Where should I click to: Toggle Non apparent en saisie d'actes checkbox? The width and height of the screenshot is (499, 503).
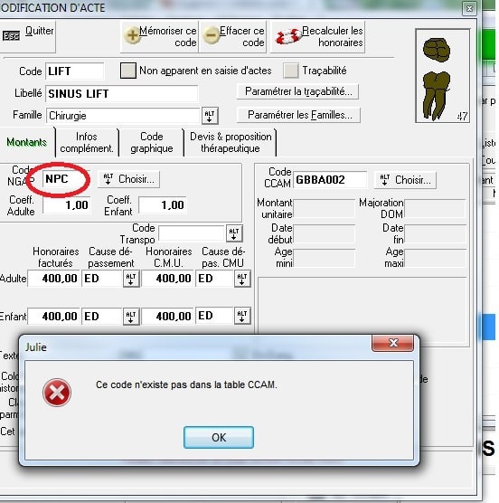pyautogui.click(x=128, y=71)
